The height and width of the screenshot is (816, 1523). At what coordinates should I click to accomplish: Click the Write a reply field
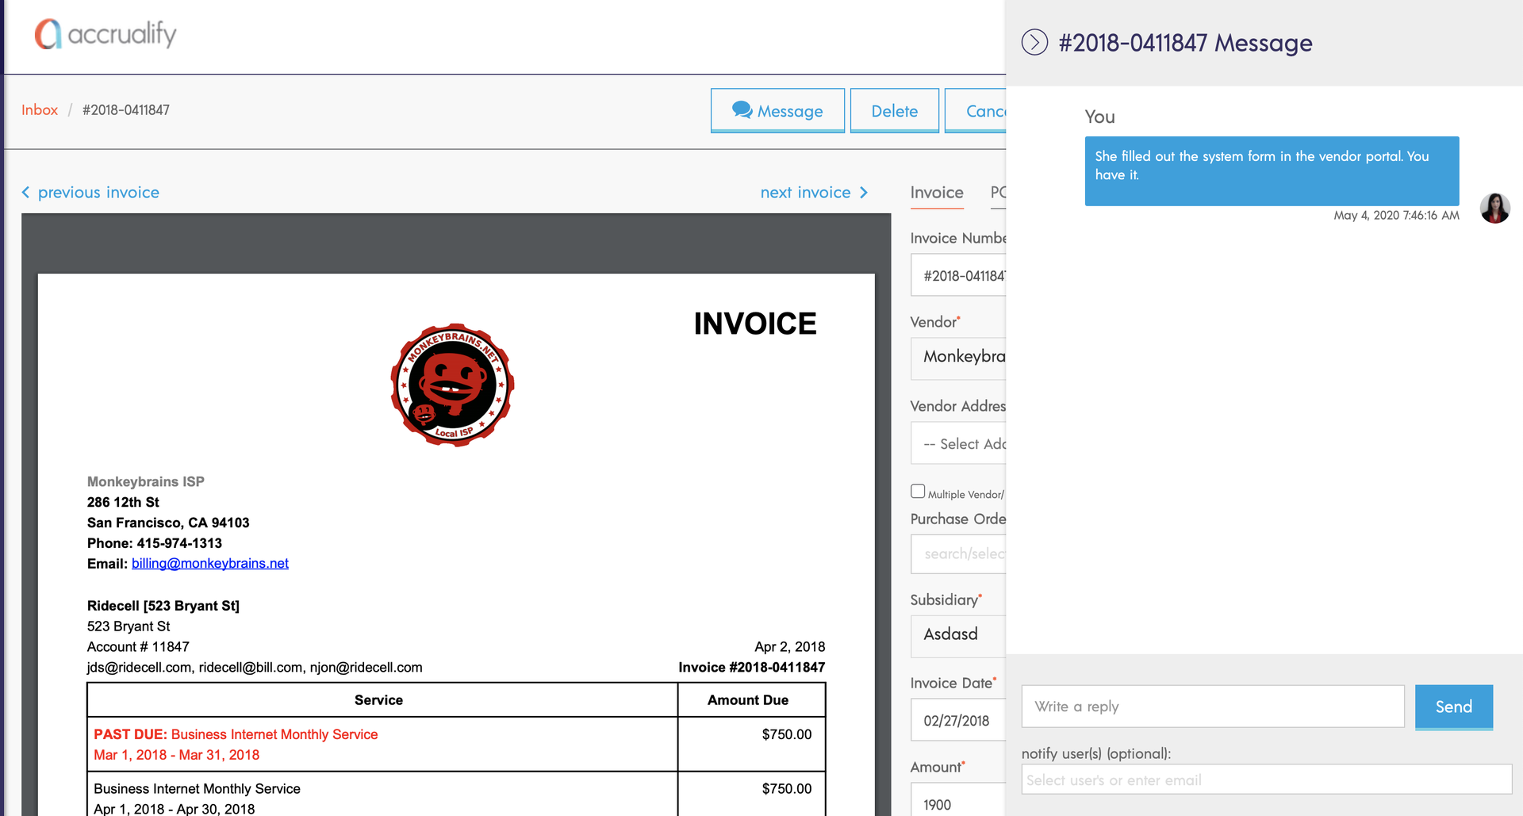click(x=1213, y=707)
